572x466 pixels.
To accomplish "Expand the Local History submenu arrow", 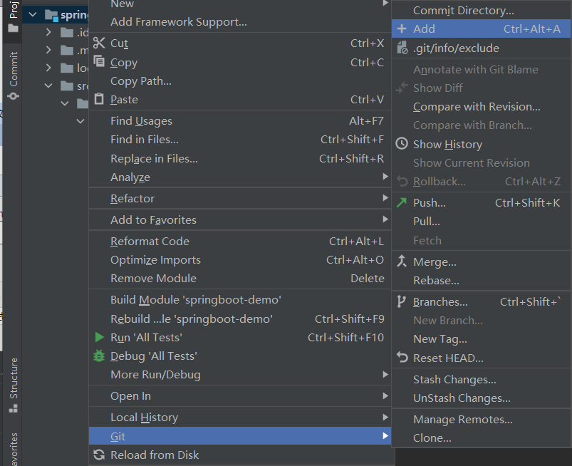I will click(385, 417).
